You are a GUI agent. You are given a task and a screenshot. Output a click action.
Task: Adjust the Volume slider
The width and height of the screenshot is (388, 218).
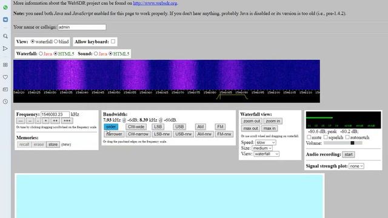(343, 143)
